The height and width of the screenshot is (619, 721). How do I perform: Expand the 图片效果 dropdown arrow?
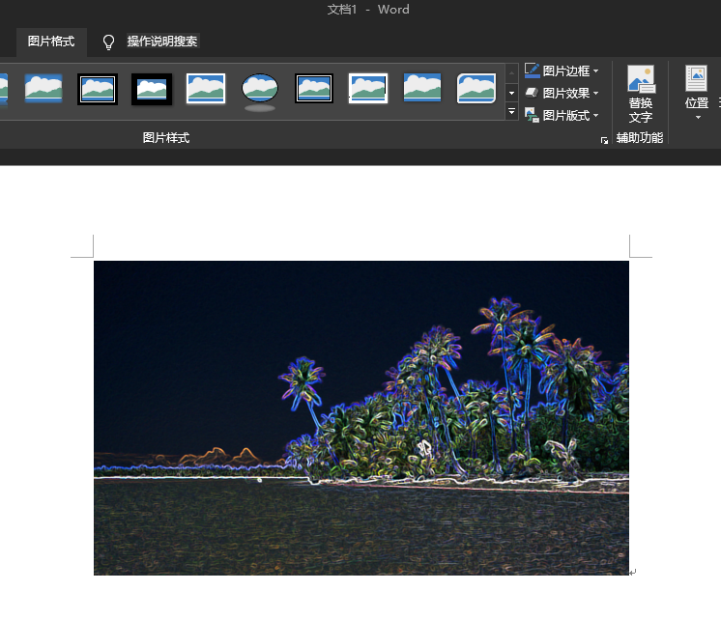[x=595, y=94]
